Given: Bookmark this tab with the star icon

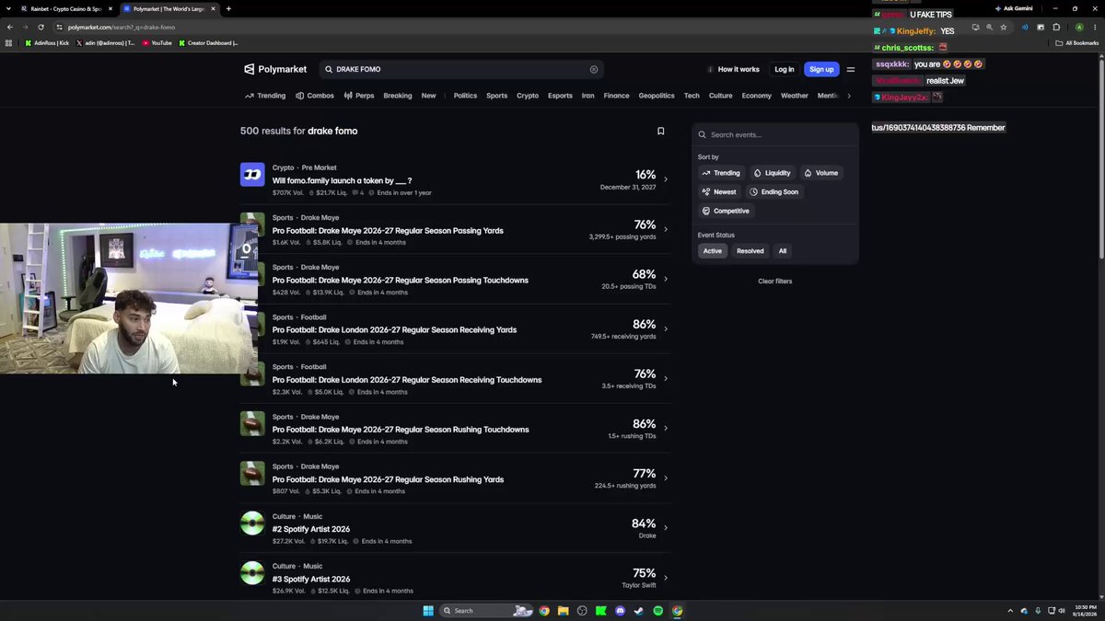Looking at the screenshot, I should tap(1004, 27).
